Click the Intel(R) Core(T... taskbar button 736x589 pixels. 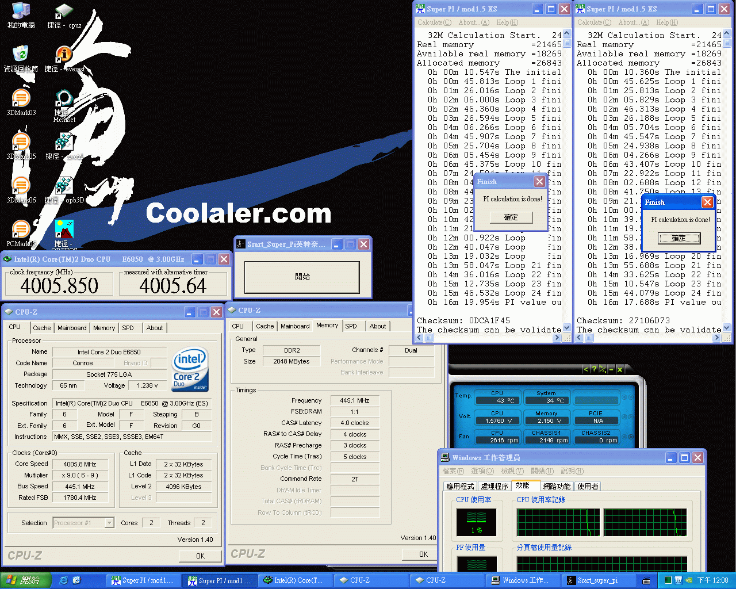[294, 580]
